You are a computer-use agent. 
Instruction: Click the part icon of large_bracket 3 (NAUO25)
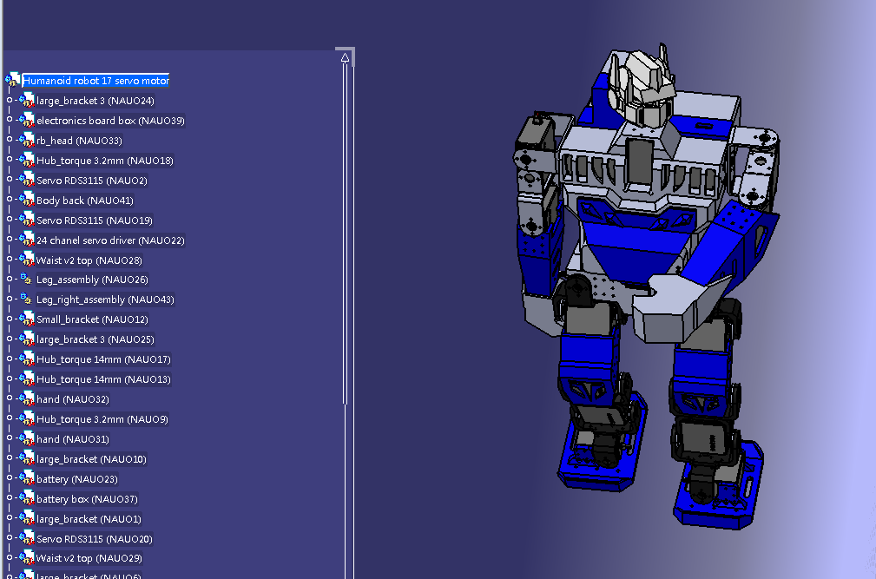[26, 339]
